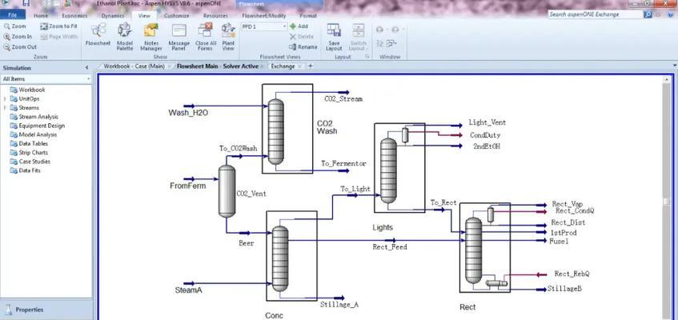Expand the UnitOps tree node
Image resolution: width=678 pixels, height=320 pixels.
pyautogui.click(x=5, y=99)
